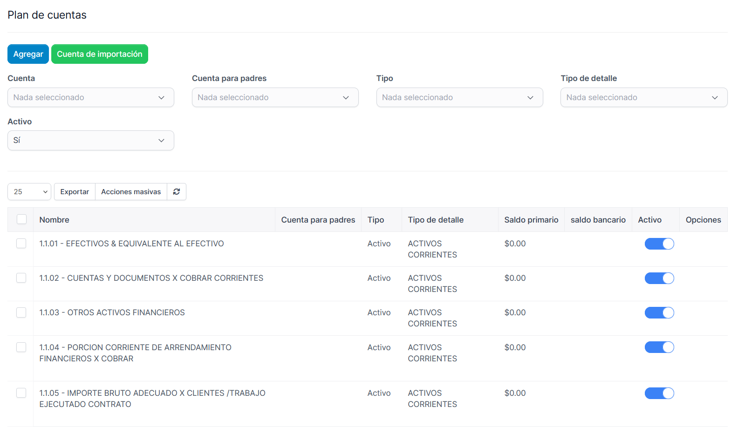
Task: Toggle active switch for 1.1.02 CUENTAS
Action: click(659, 278)
